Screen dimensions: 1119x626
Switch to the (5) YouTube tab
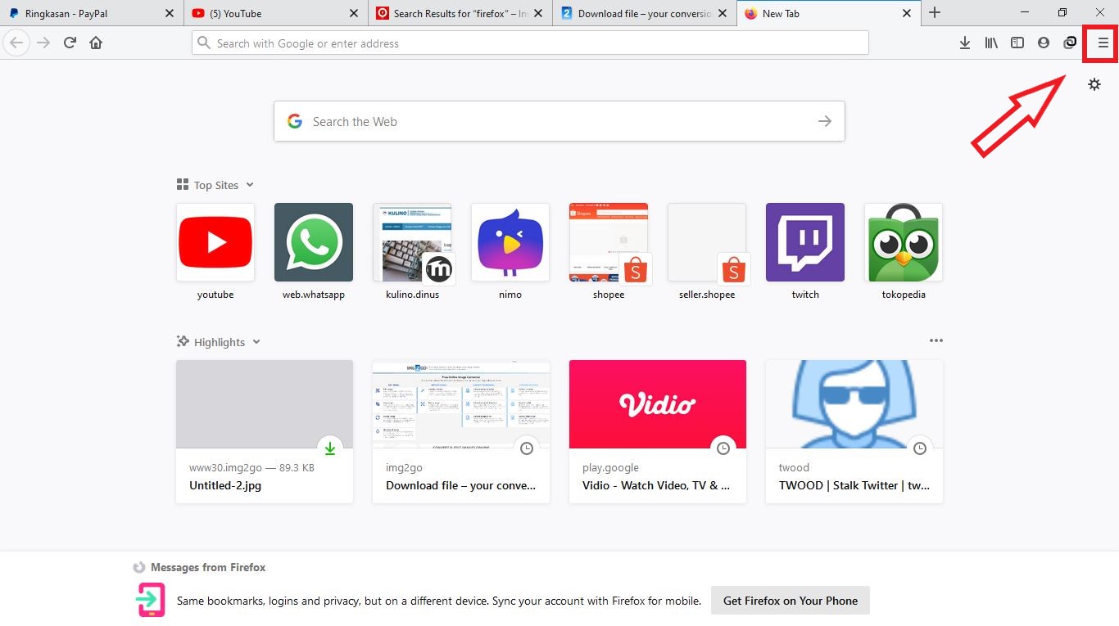[x=276, y=13]
